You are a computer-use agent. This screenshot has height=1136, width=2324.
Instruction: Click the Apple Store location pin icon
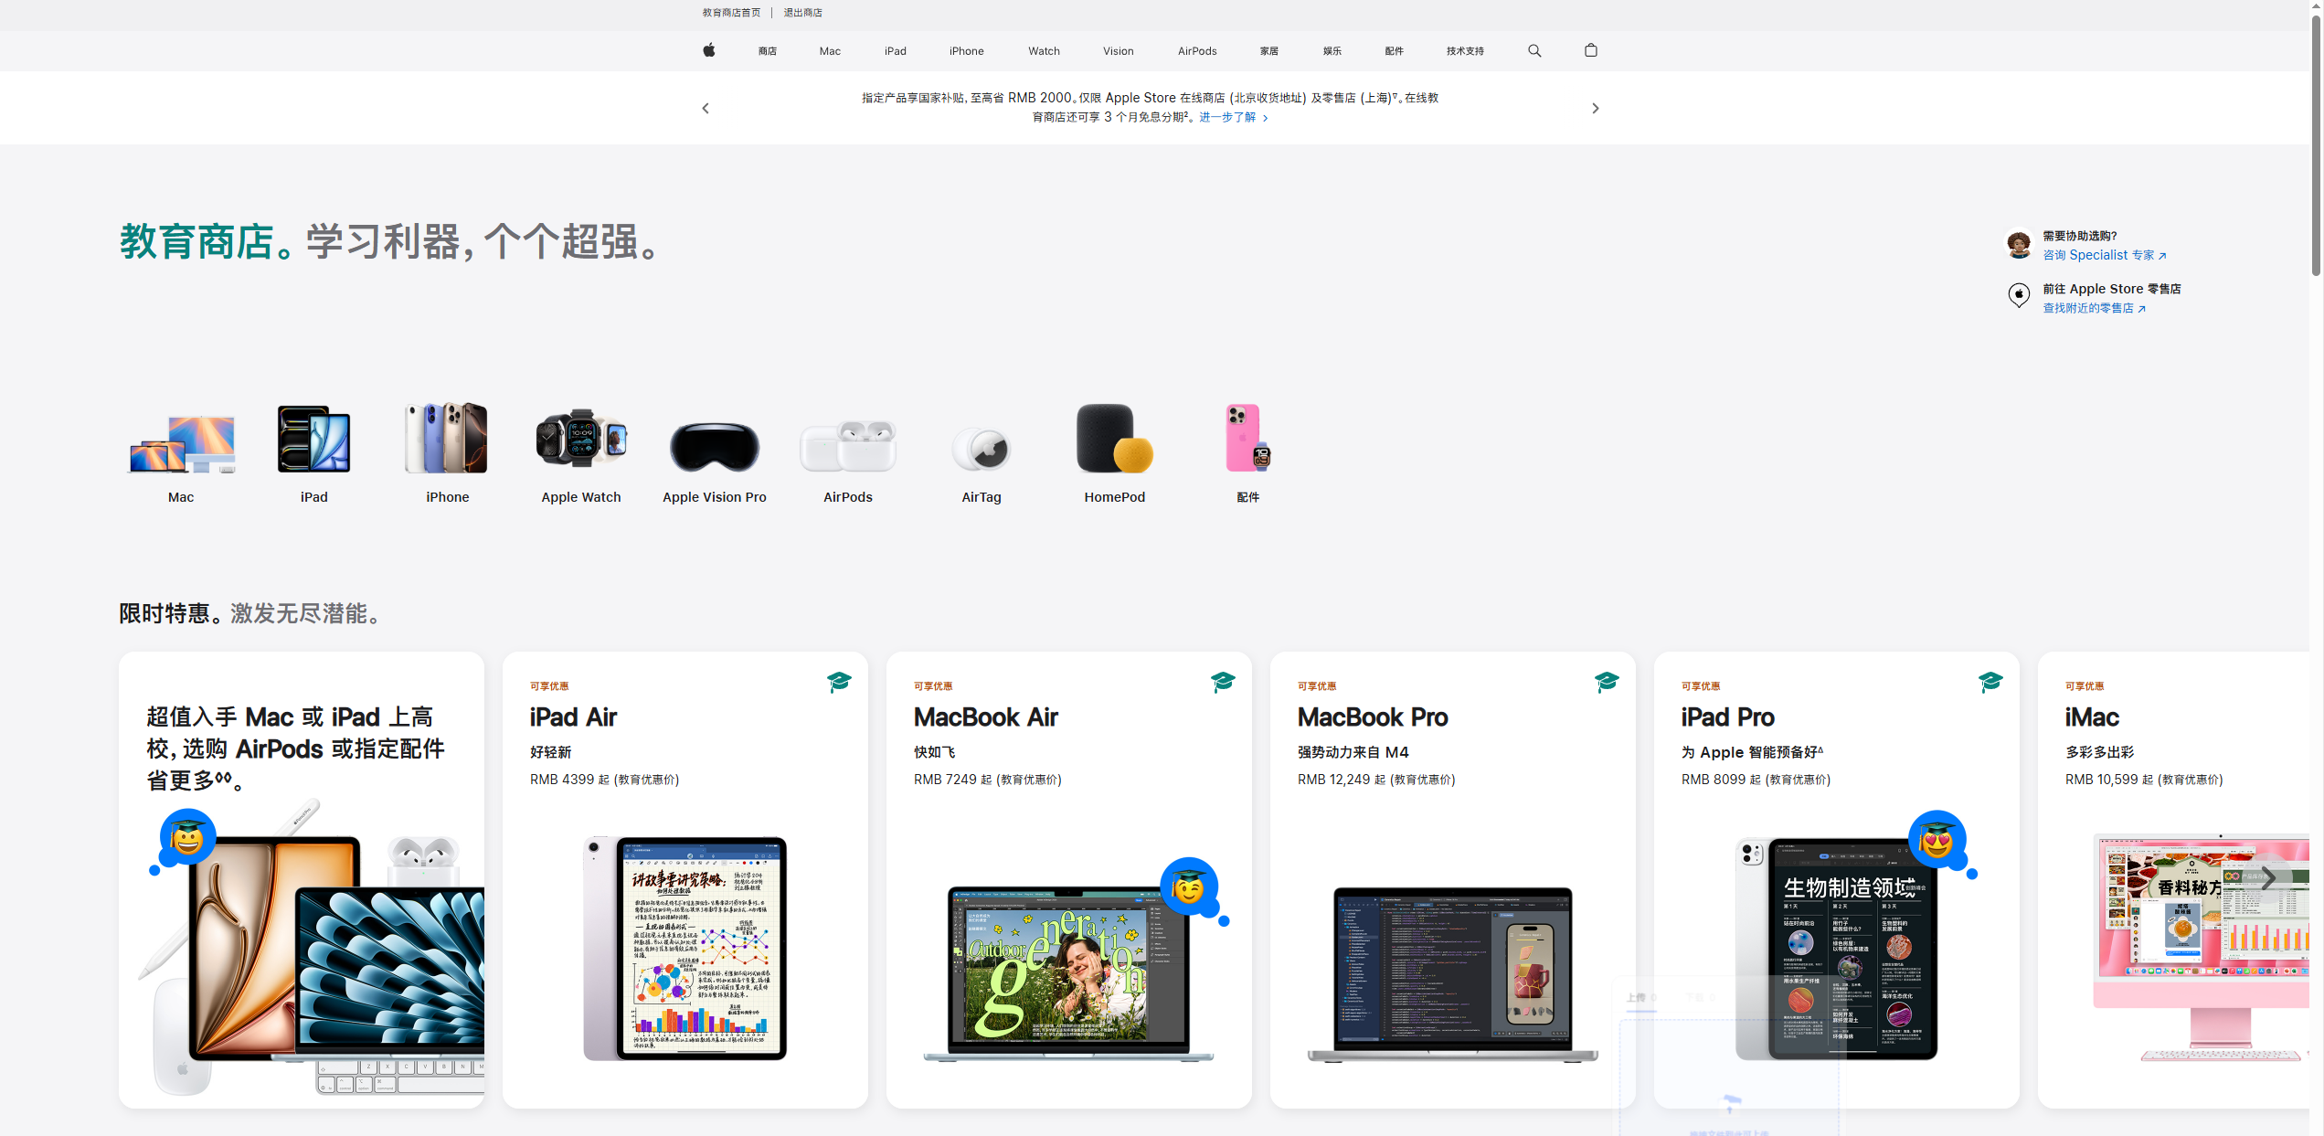[x=2019, y=295]
